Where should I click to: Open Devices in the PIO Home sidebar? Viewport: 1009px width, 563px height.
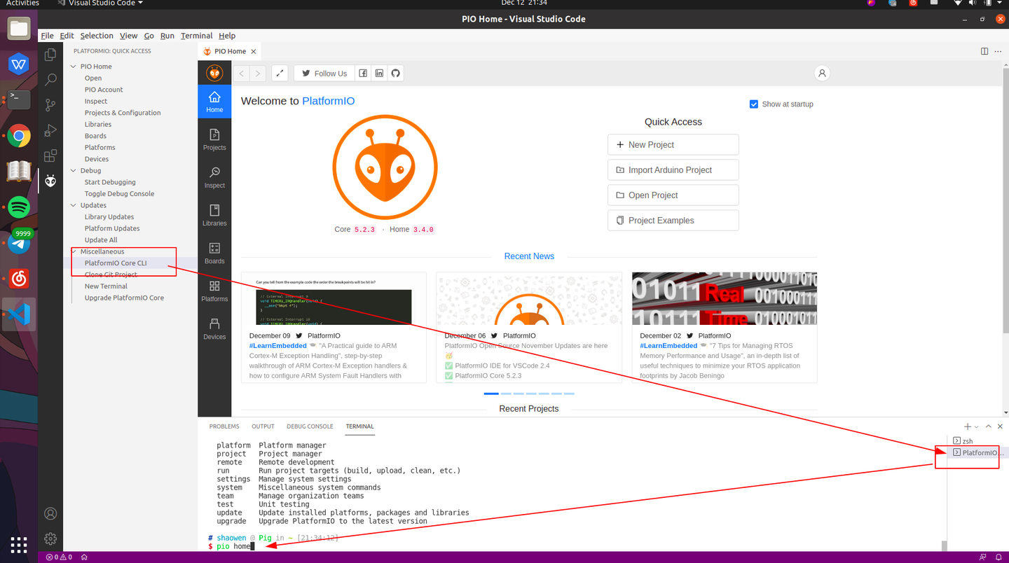[214, 329]
